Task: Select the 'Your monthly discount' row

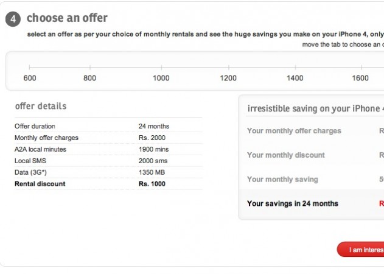Action: point(286,155)
